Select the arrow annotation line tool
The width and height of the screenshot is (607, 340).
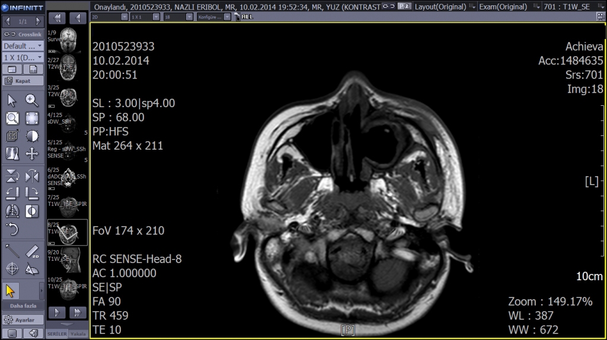tap(12, 251)
